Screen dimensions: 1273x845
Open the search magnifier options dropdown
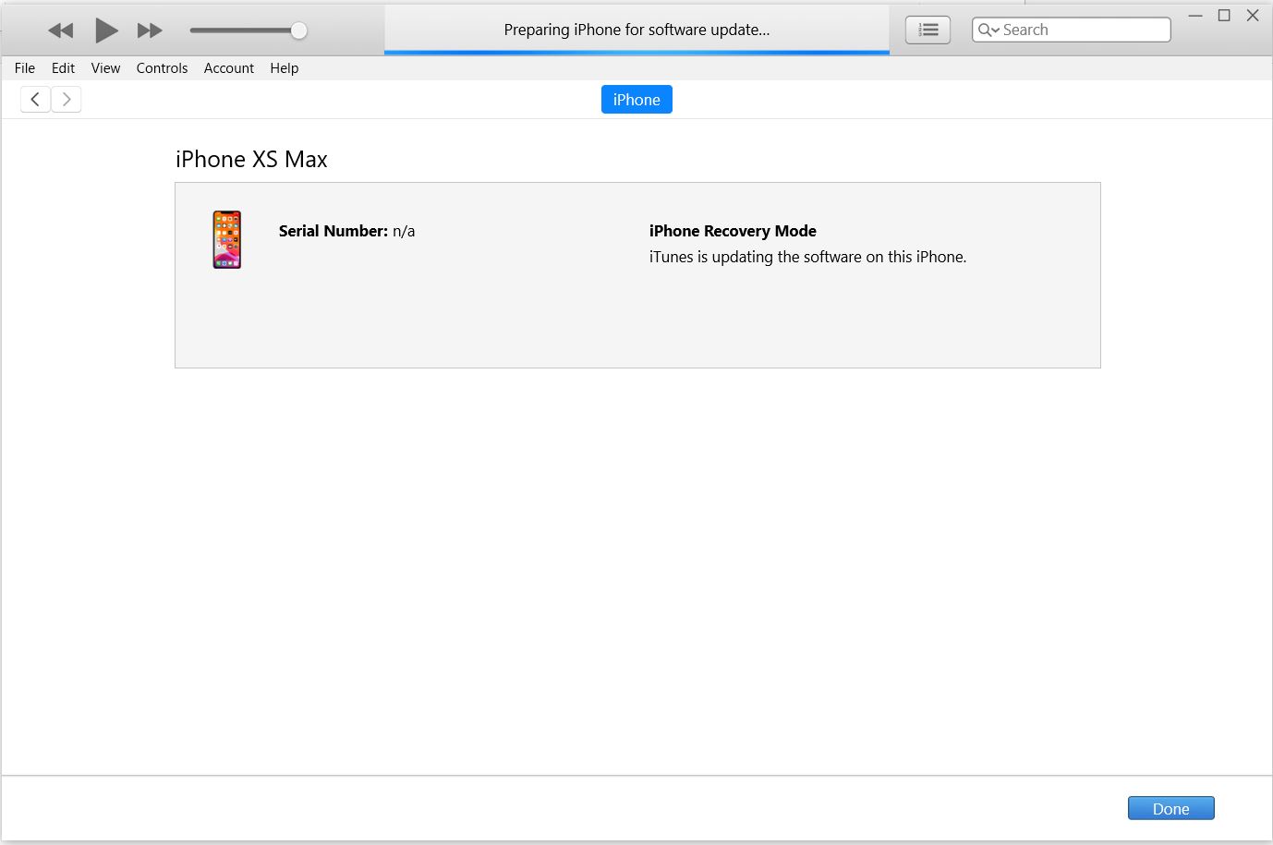pyautogui.click(x=988, y=30)
